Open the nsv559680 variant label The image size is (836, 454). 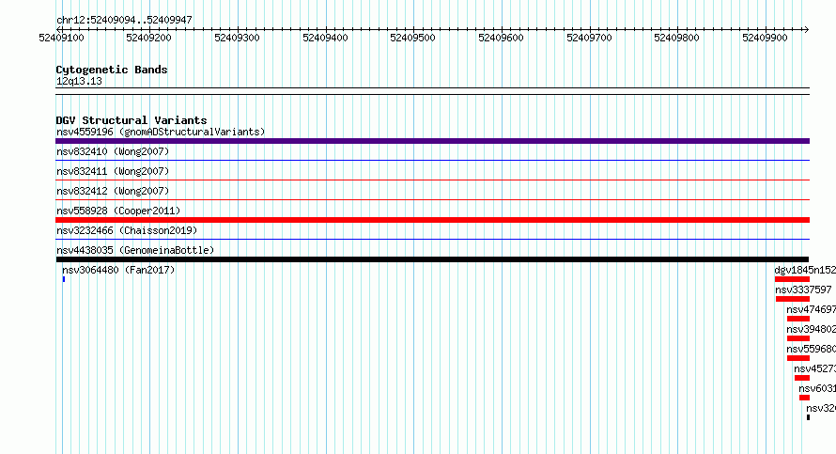tap(811, 349)
